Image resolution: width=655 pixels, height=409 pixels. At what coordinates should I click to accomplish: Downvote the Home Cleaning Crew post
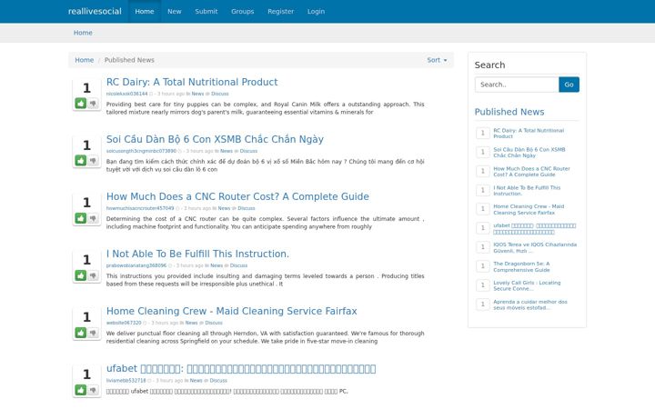pos(93,333)
